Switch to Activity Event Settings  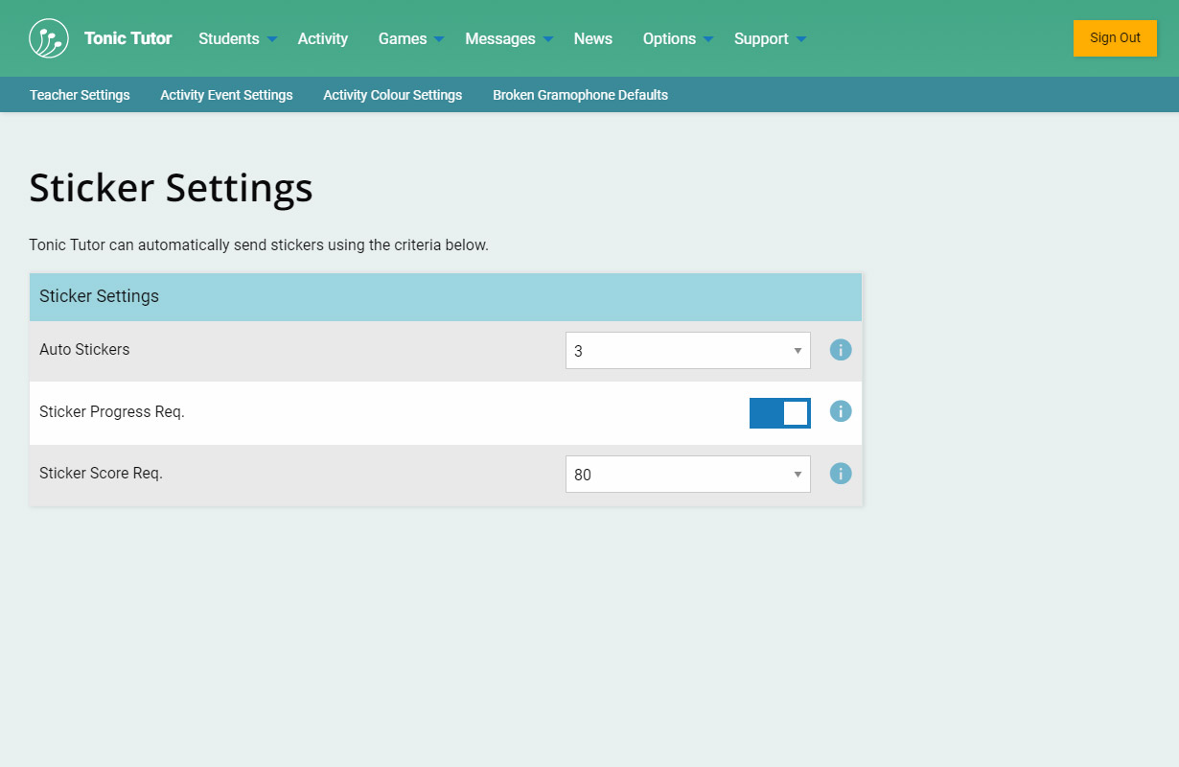226,95
